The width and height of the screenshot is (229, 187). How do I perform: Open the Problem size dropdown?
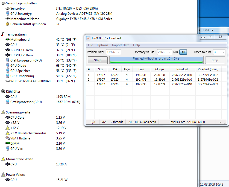click(119, 52)
